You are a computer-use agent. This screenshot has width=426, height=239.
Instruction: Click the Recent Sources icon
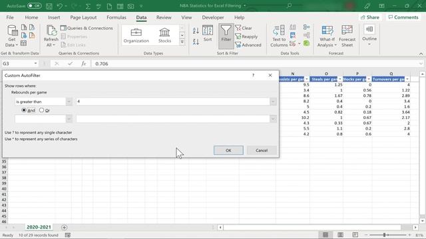[x=32, y=27]
